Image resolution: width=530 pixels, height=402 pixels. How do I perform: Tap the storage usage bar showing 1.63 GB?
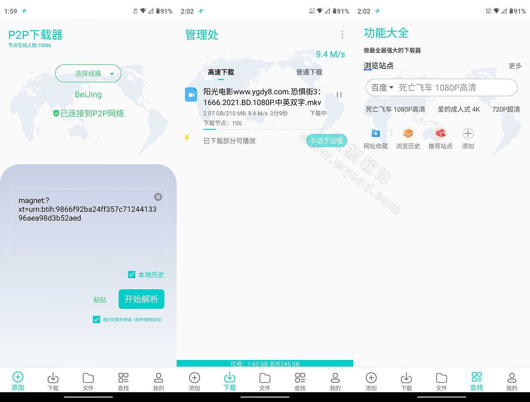pos(265,363)
